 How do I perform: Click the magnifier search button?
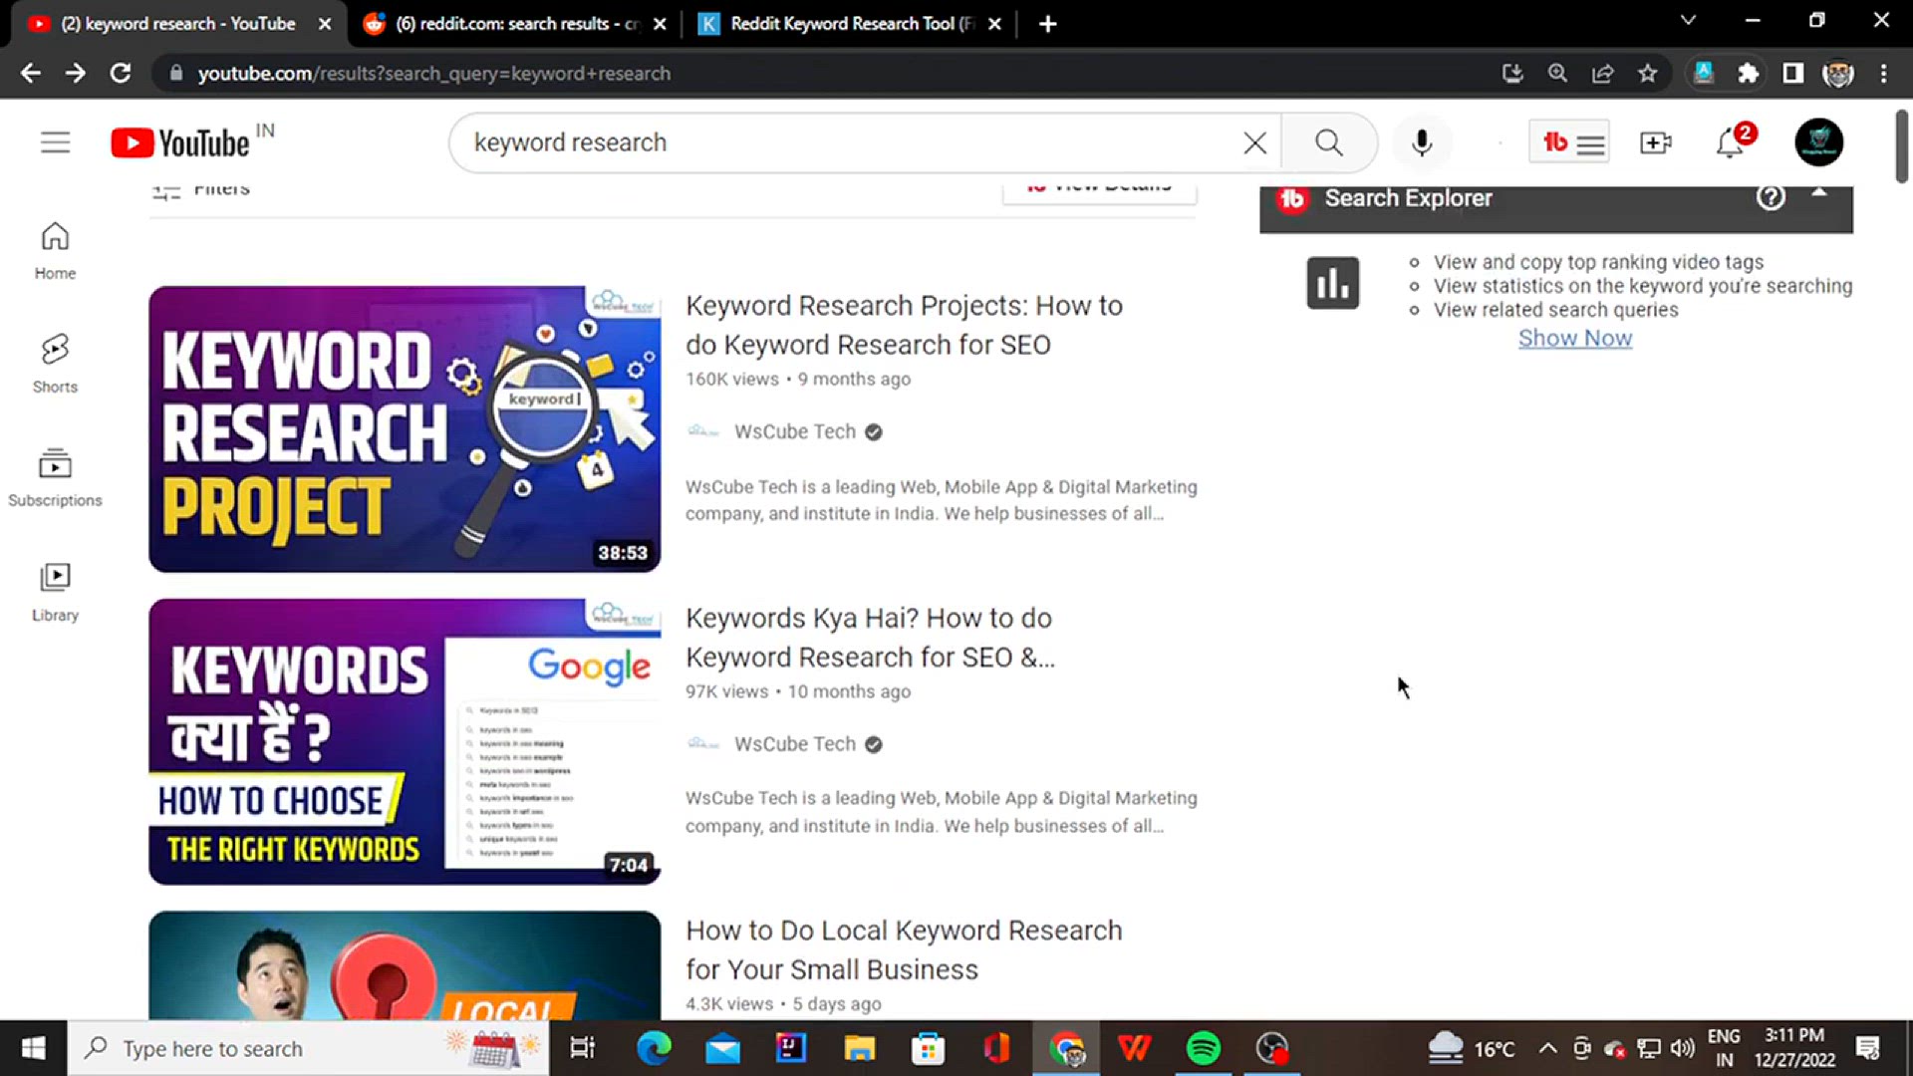pos(1328,142)
